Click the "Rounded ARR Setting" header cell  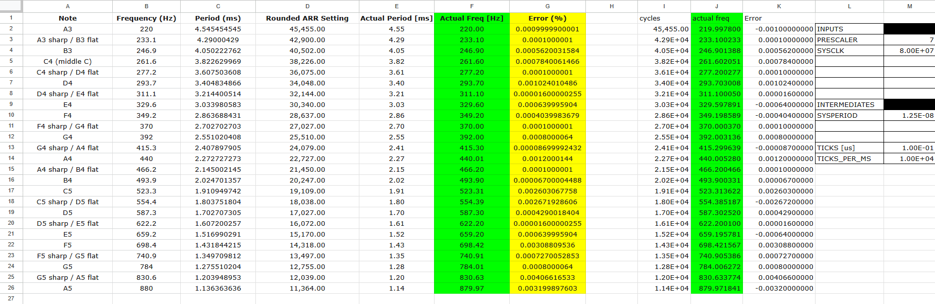[307, 18]
